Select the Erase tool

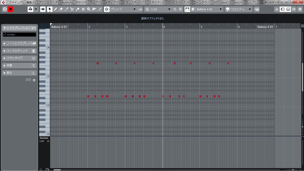click(61, 9)
